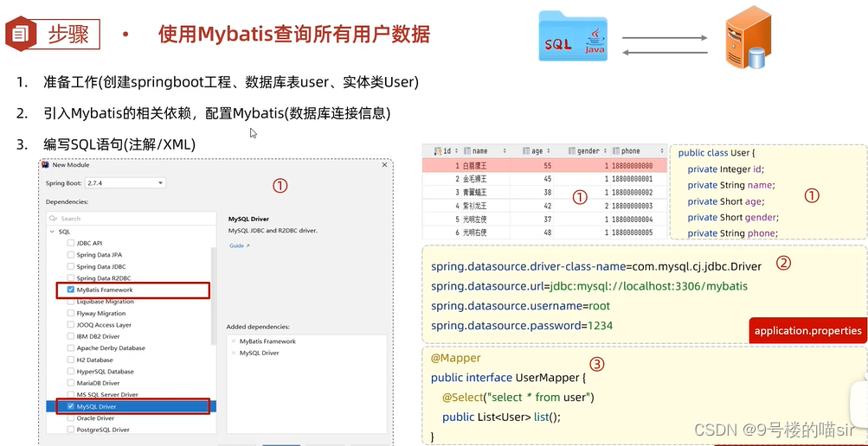
Task: Click the dependency list vertical scrollbar
Action: 215,296
